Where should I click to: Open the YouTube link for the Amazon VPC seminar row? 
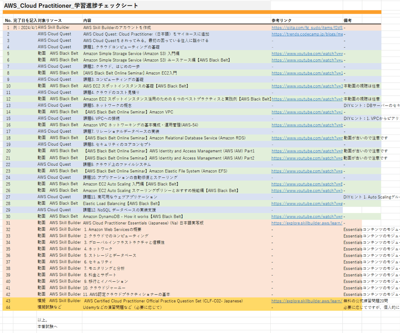tap(307, 112)
